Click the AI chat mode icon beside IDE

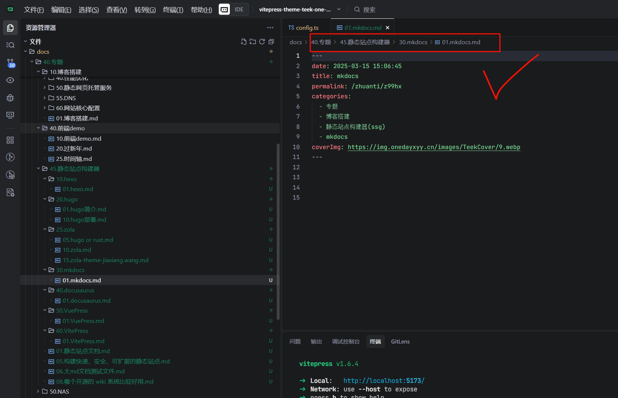click(224, 9)
